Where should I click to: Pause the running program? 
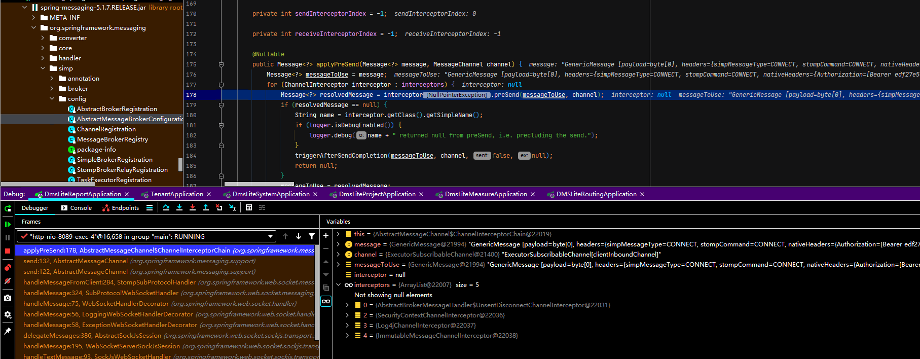pos(8,237)
